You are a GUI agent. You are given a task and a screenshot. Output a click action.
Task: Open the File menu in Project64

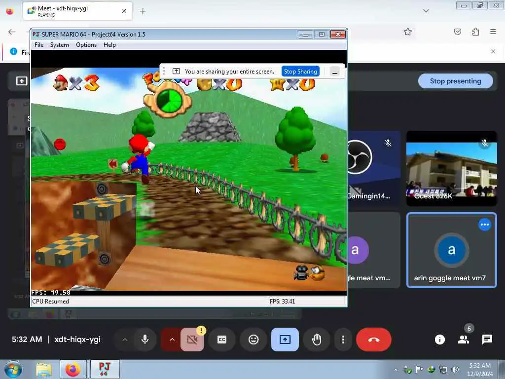tap(38, 45)
